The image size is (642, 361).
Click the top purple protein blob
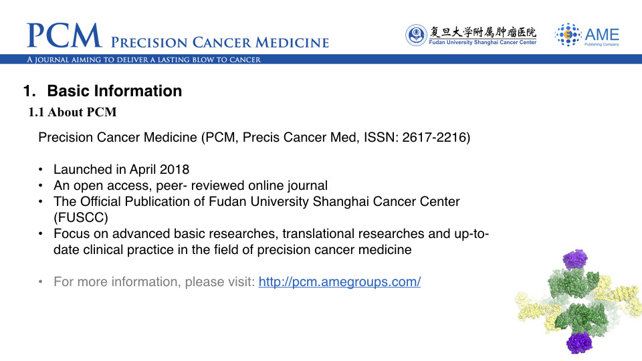[575, 259]
